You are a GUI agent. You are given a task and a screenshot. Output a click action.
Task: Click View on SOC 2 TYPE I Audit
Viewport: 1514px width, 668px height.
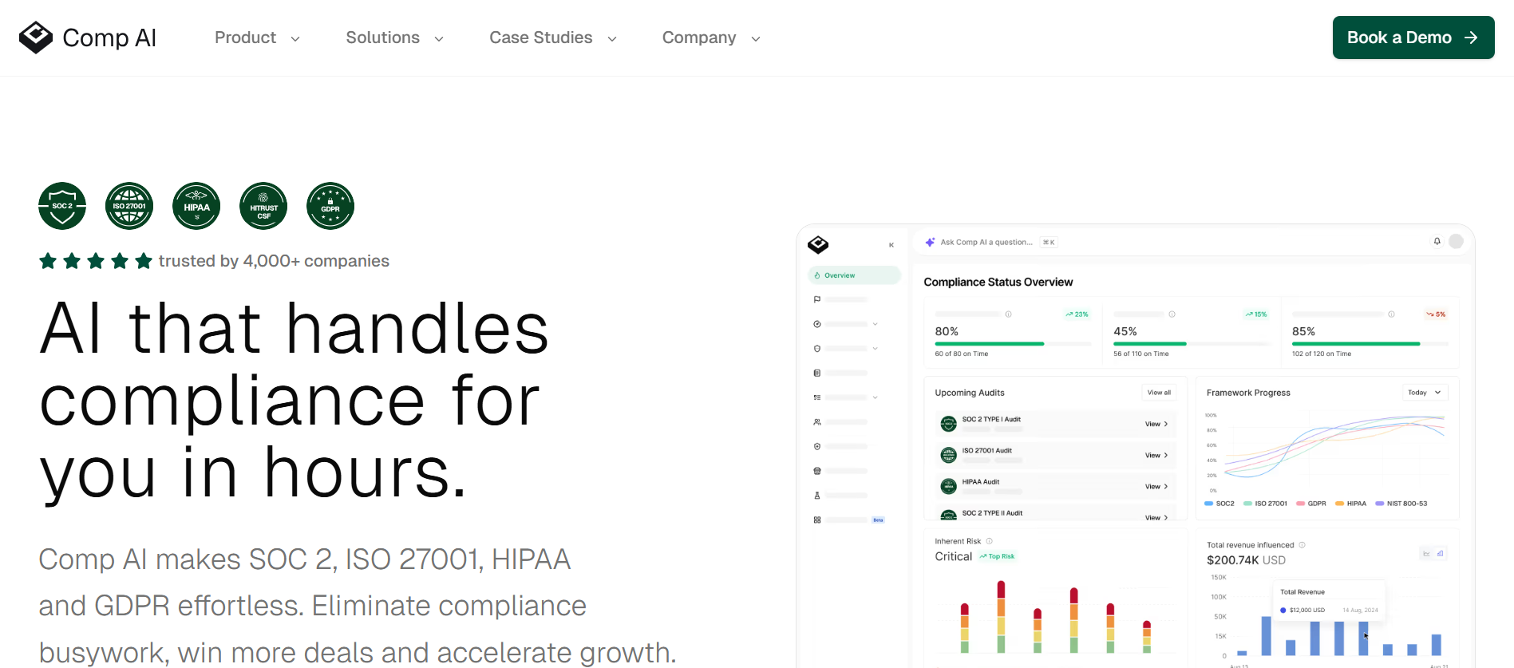tap(1156, 424)
